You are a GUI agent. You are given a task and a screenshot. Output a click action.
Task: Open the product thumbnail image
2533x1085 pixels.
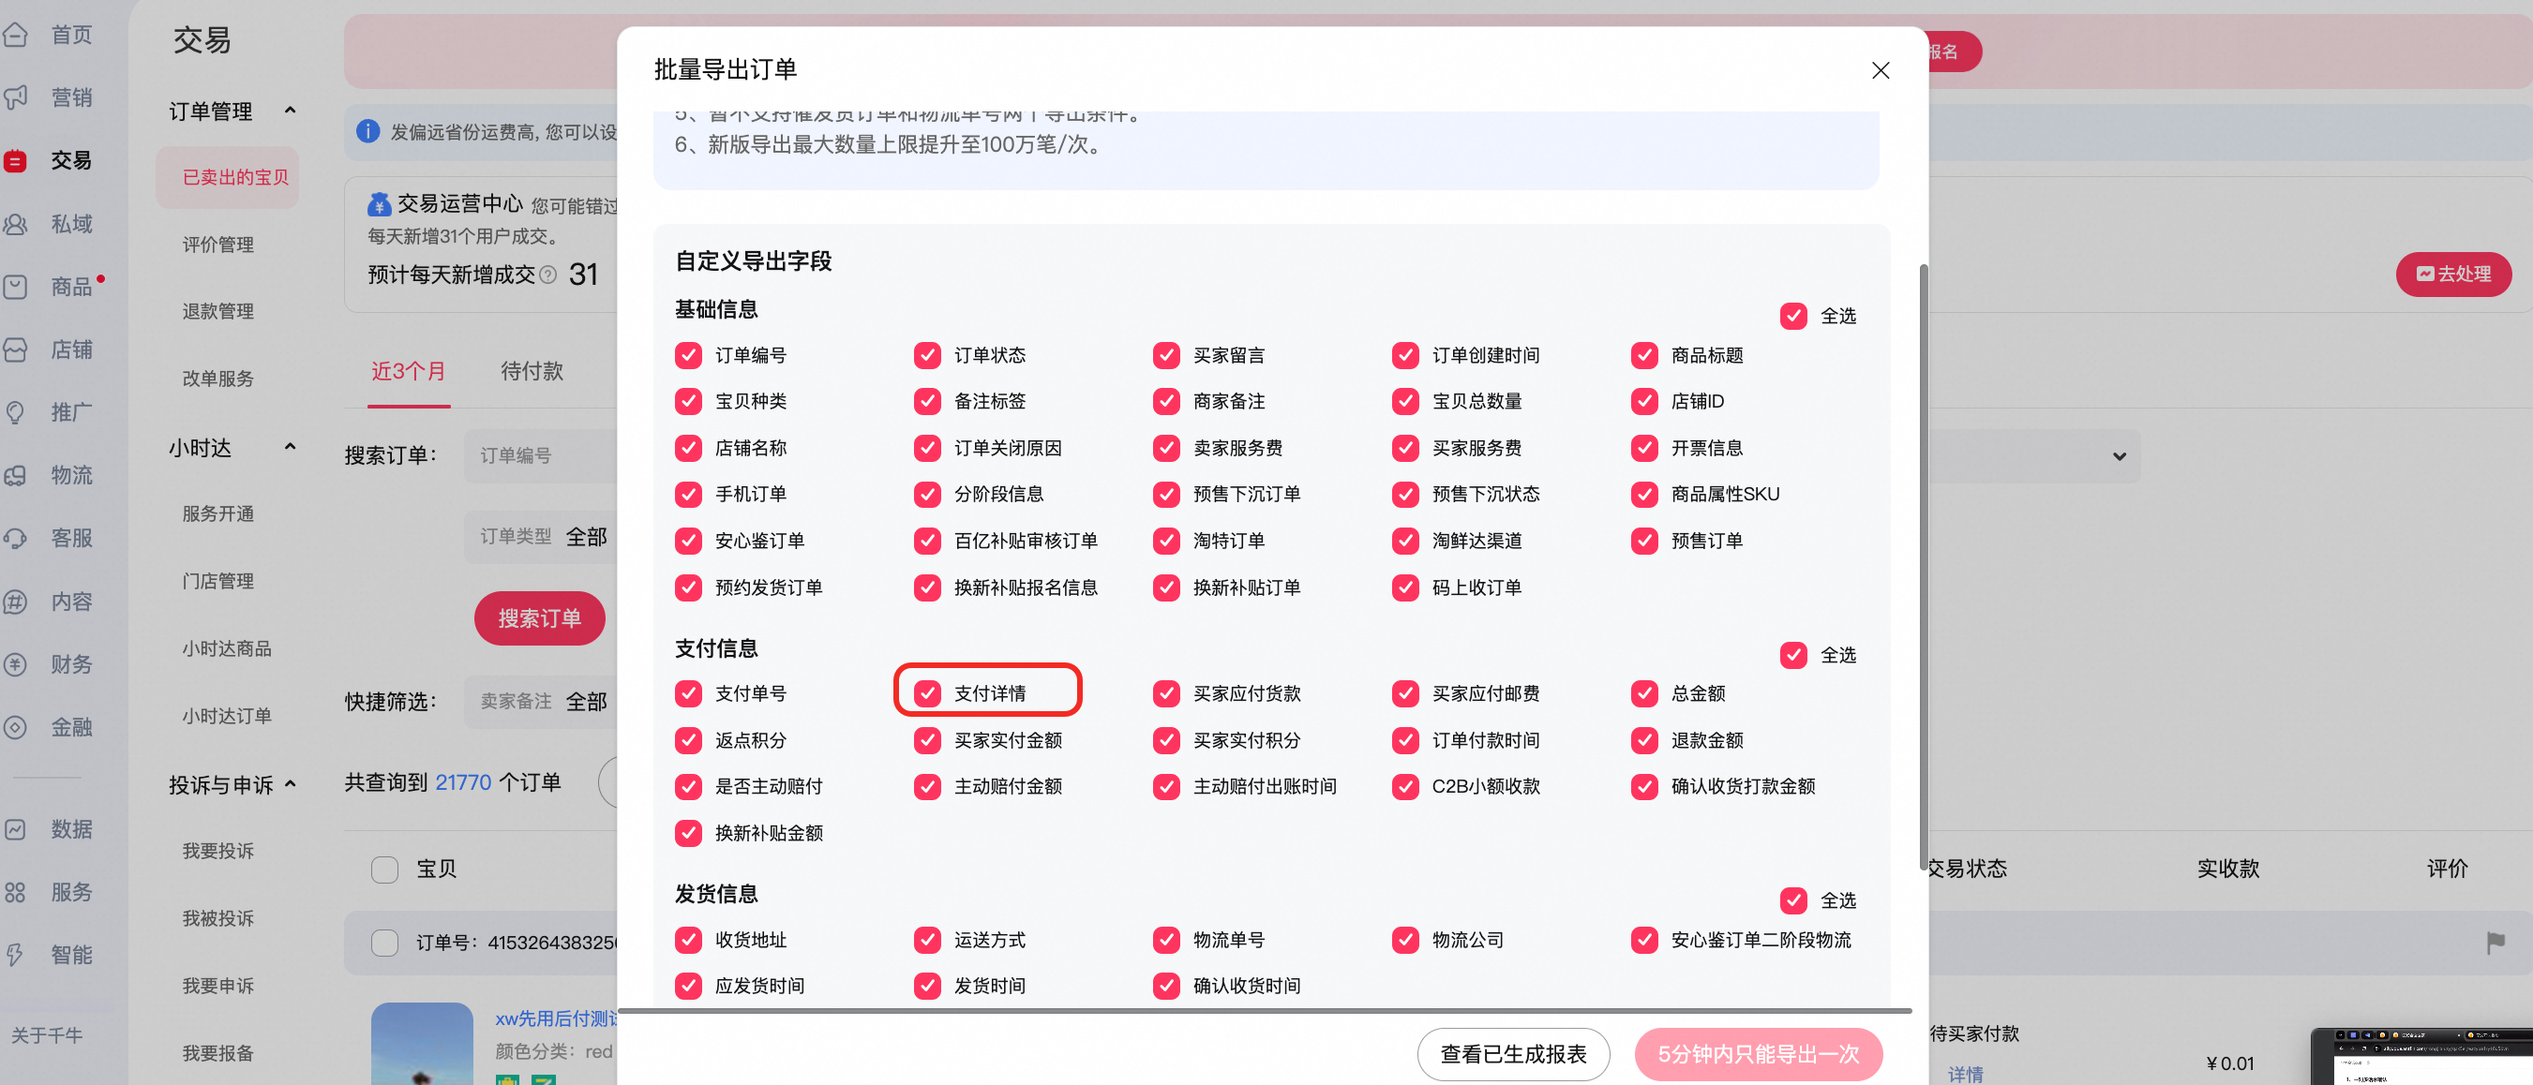(422, 1044)
